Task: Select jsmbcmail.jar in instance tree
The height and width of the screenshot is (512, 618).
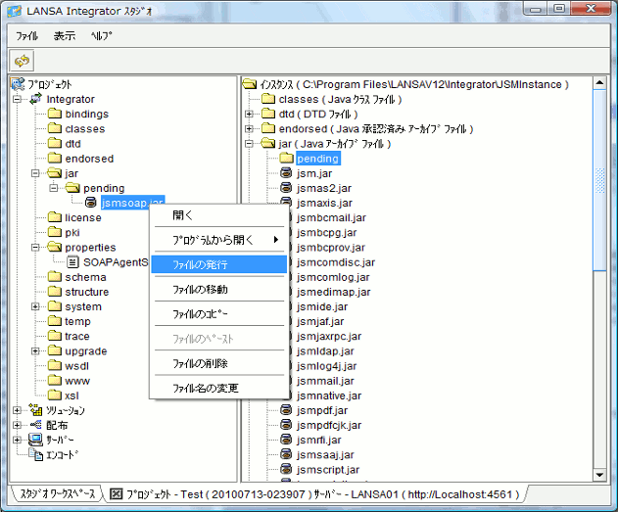Action: 331,217
